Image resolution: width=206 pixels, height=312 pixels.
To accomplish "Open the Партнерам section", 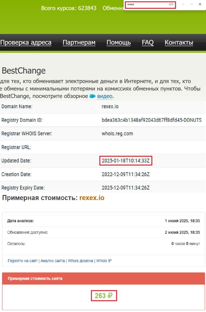I will [79, 43].
